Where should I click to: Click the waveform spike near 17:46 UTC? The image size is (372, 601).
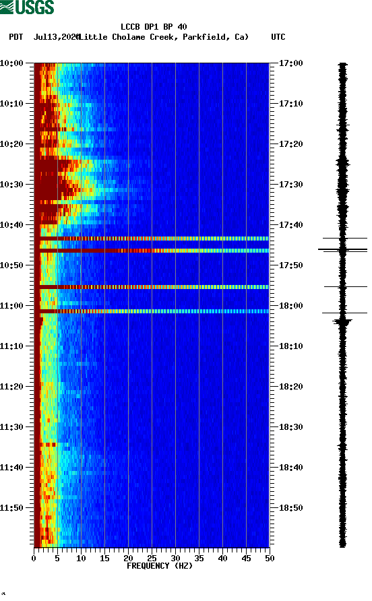[x=342, y=250]
